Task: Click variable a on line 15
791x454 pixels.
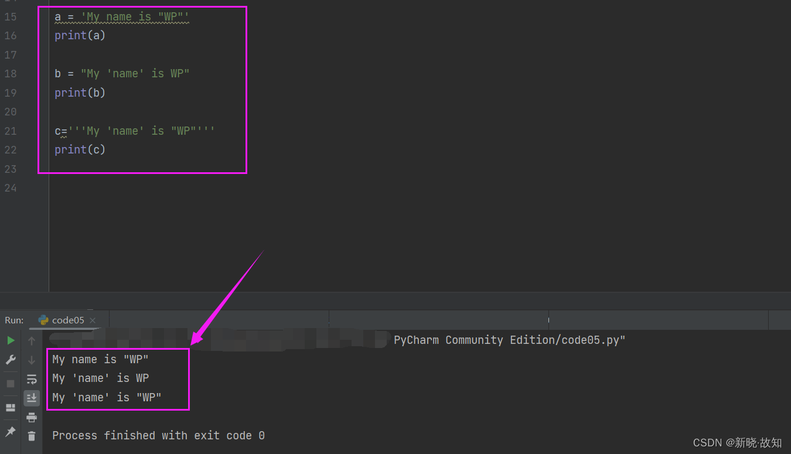Action: pyautogui.click(x=57, y=17)
